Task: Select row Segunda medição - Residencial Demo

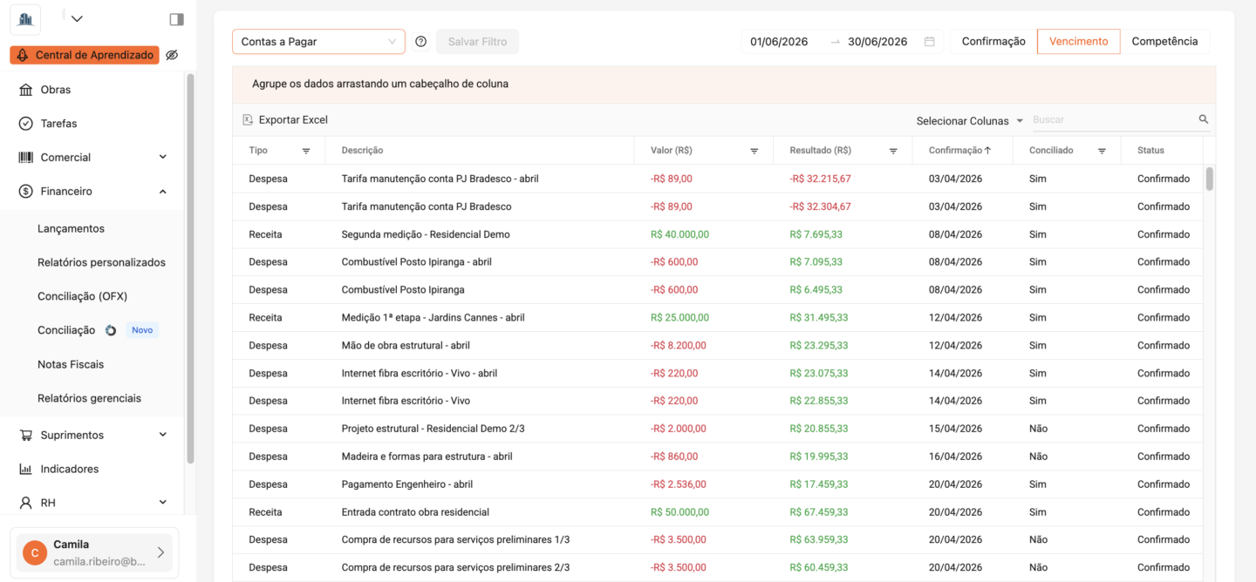Action: [x=717, y=234]
